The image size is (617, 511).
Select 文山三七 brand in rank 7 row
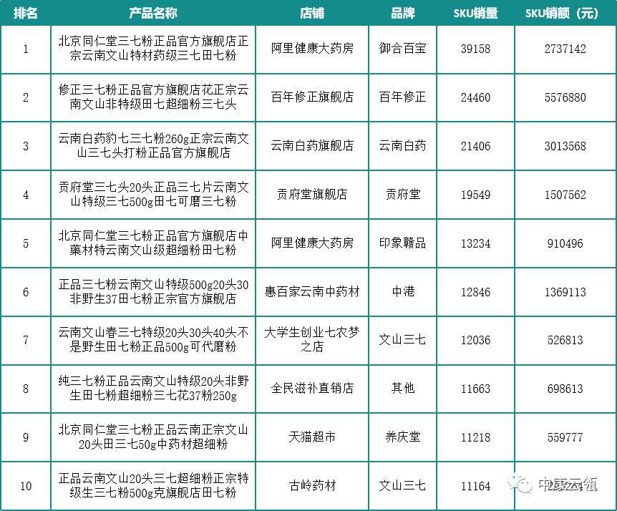pos(402,340)
